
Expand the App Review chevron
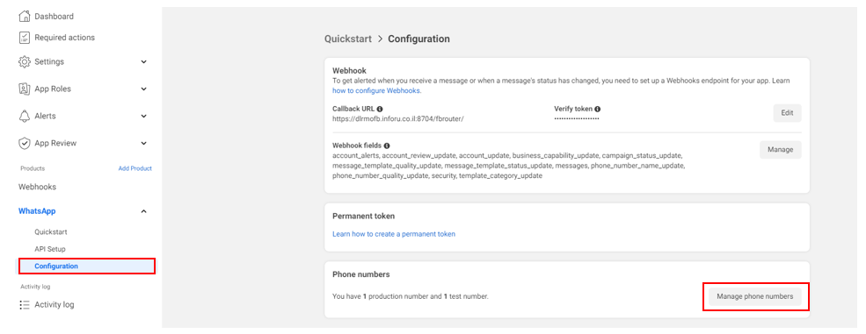tap(143, 143)
